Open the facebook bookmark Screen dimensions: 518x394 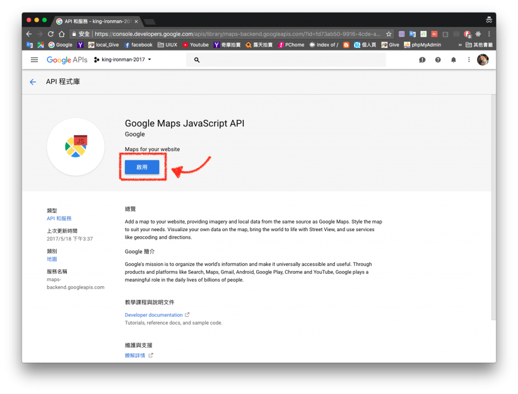pos(139,45)
